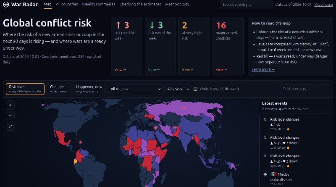Select the Risk level map mode
Image resolution: width=336 pixels, height=187 pixels.
point(25,89)
